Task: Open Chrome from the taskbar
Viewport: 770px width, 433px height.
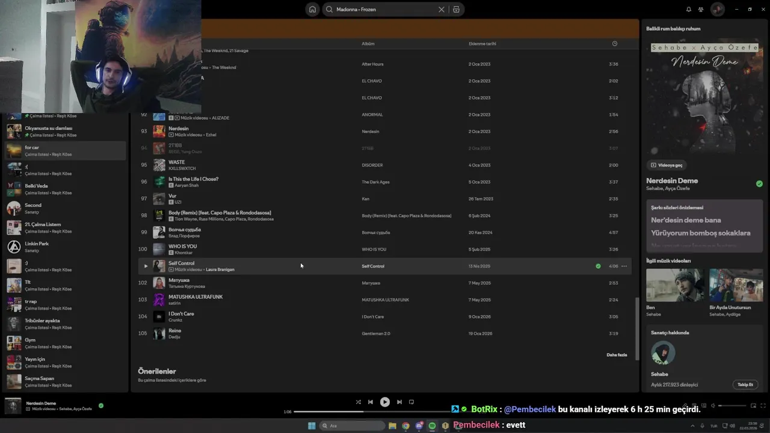Action: click(x=405, y=426)
